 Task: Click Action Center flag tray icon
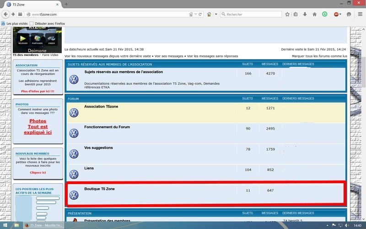pos(334,225)
